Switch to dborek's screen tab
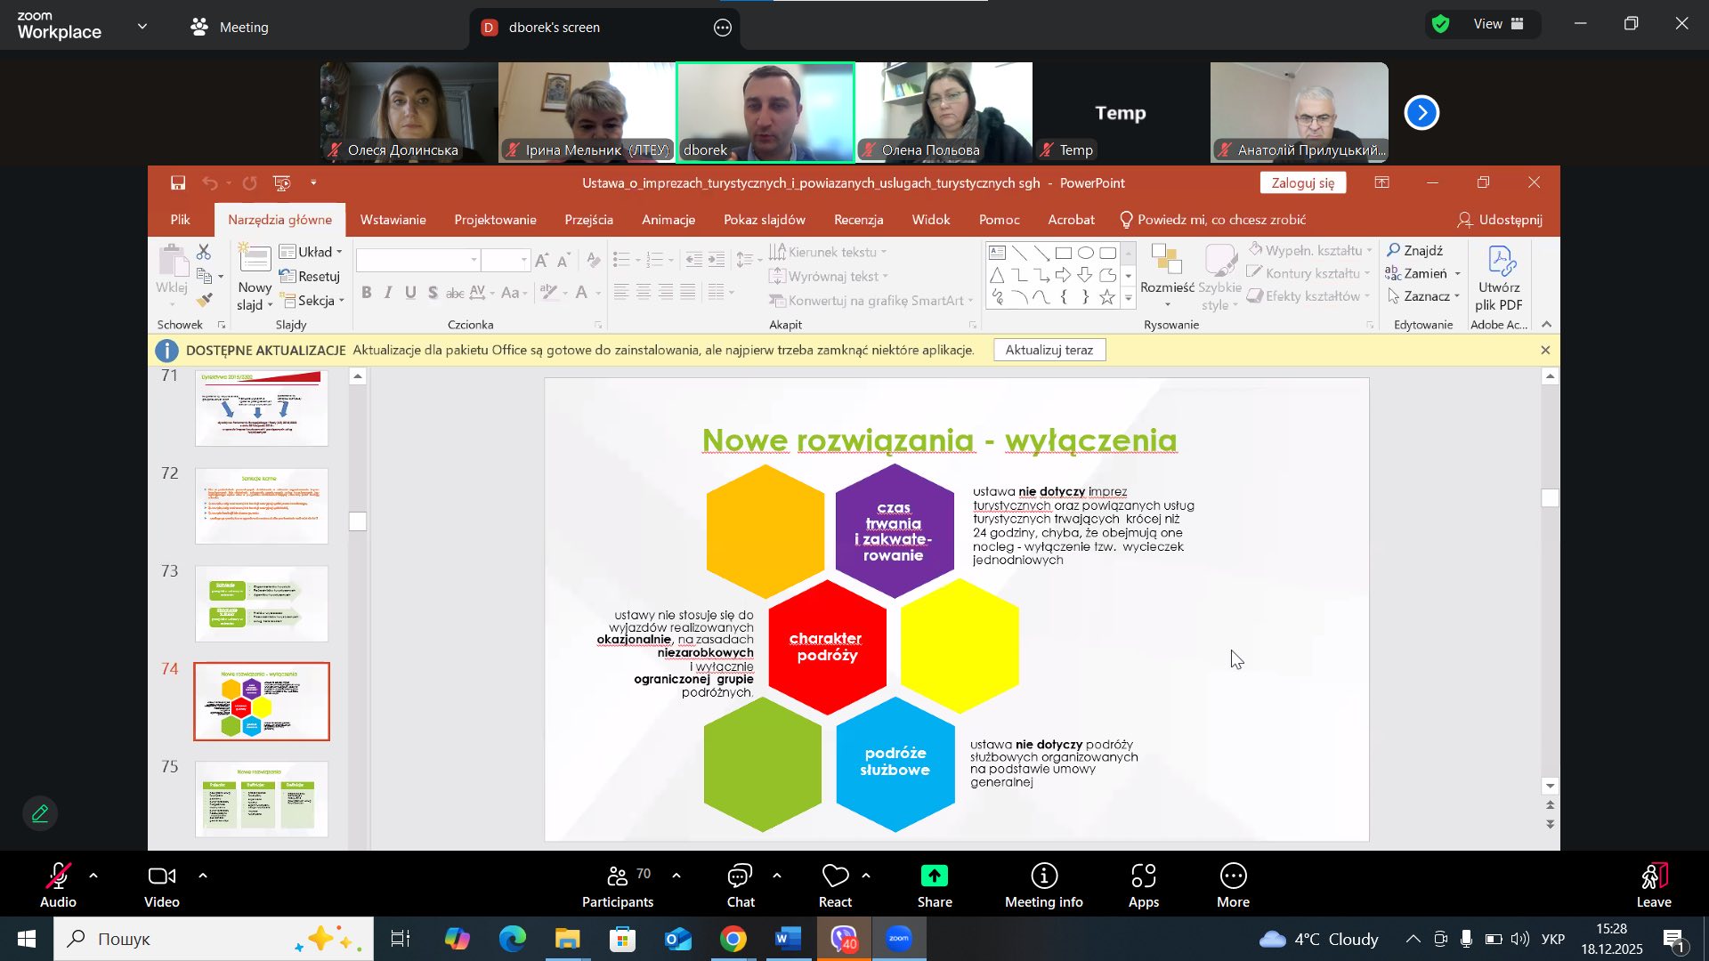The width and height of the screenshot is (1709, 961). click(x=552, y=28)
